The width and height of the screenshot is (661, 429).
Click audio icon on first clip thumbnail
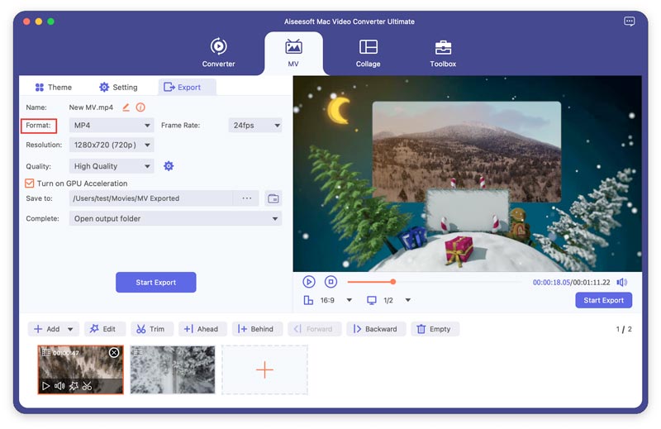(59, 385)
